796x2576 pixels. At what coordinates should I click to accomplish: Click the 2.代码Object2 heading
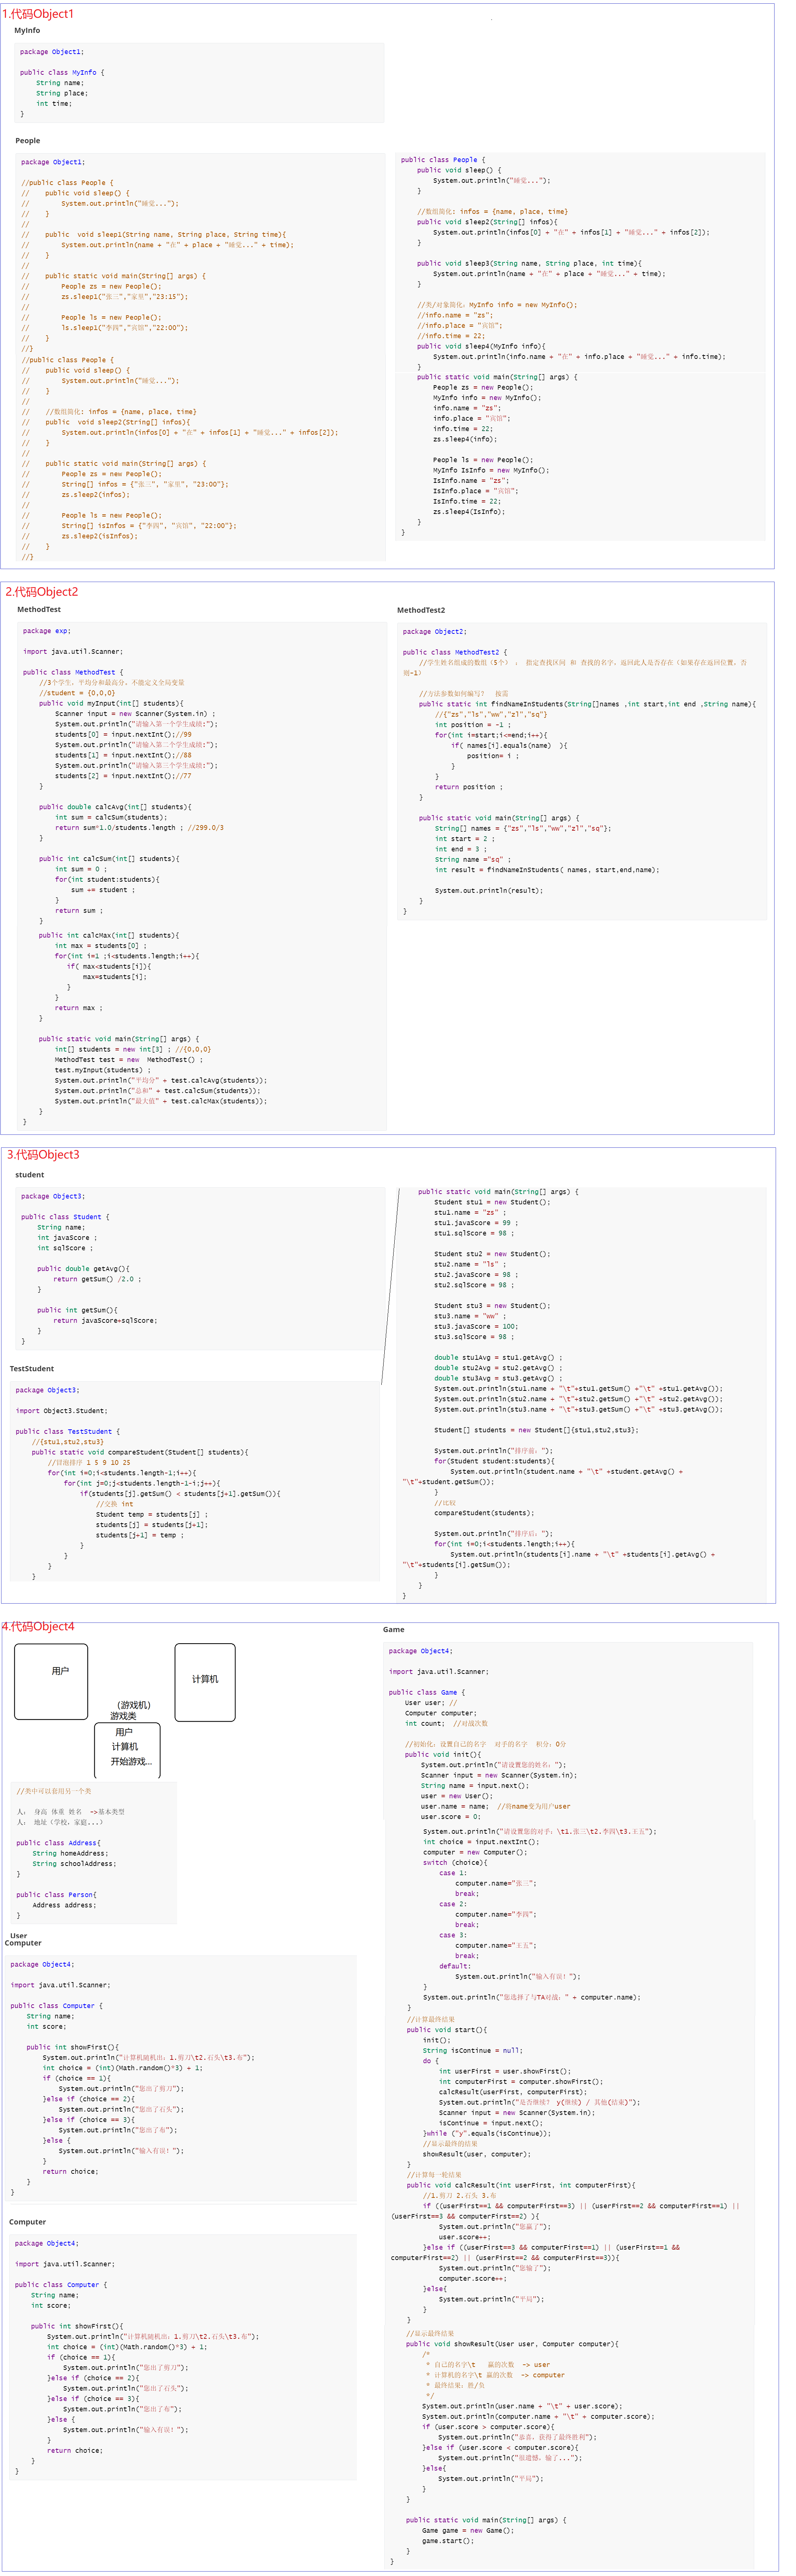(x=42, y=592)
